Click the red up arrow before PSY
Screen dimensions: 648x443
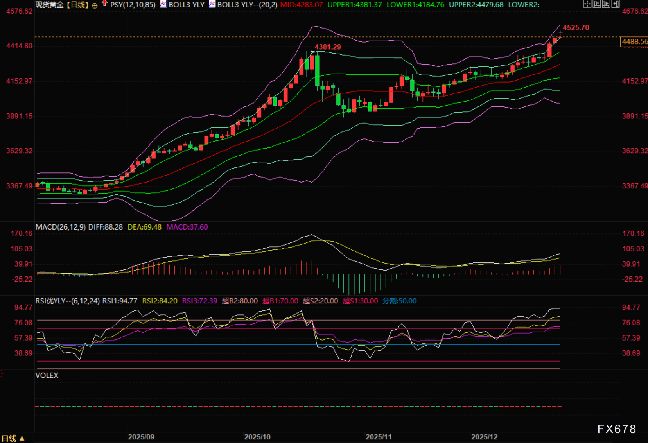click(x=104, y=4)
